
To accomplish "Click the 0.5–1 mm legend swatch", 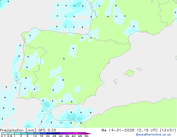I will [x=11, y=133].
